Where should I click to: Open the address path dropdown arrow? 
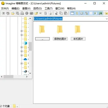[x=107, y=19]
